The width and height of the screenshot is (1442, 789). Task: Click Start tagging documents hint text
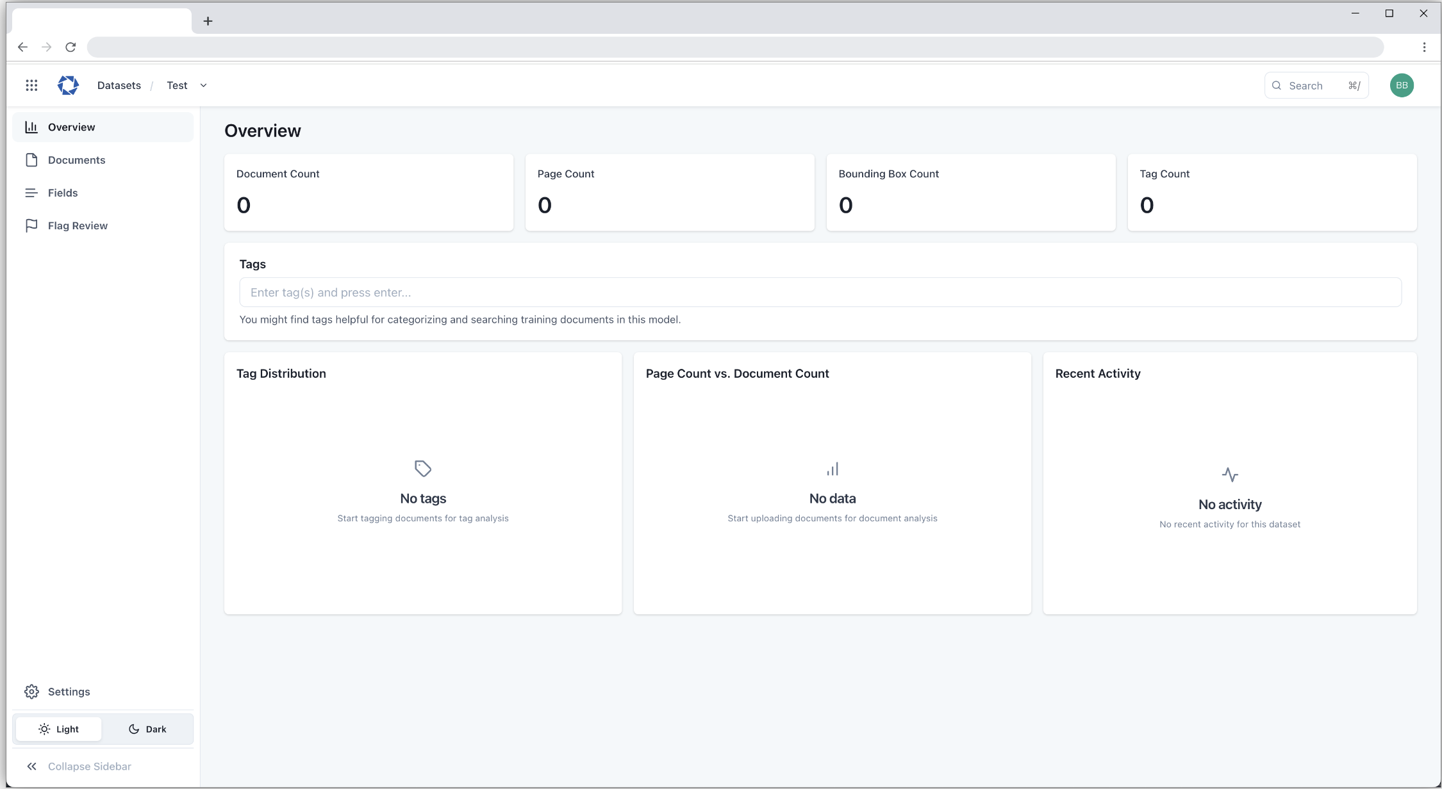(422, 518)
